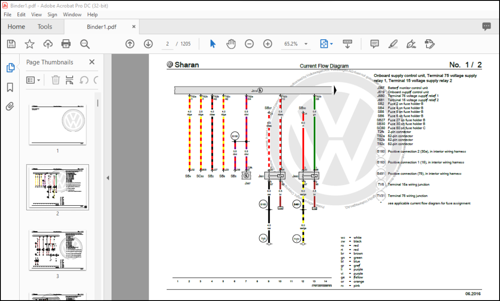Click the Fit page view icon
Image resolution: width=500 pixels, height=301 pixels.
[x=324, y=44]
